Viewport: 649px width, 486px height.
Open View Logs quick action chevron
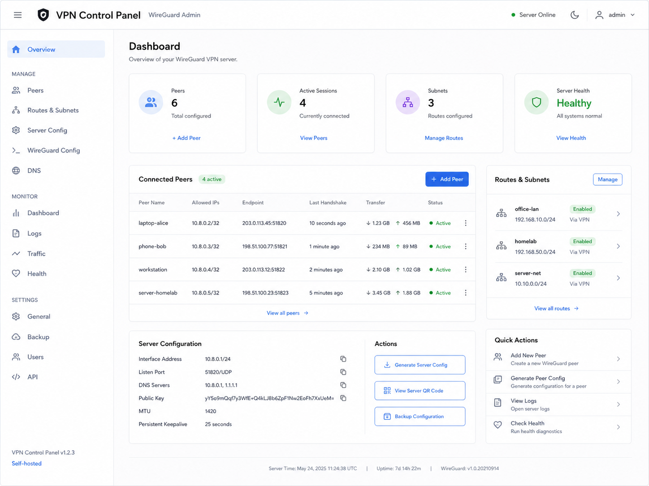point(619,405)
